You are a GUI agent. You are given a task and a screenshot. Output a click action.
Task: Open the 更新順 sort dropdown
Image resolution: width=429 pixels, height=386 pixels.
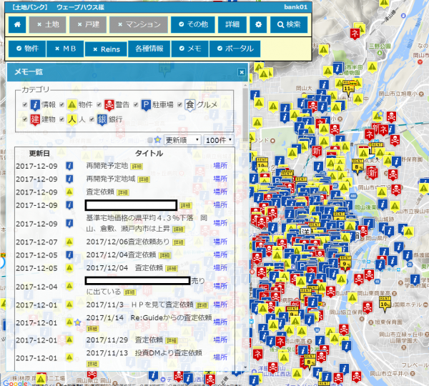(x=182, y=140)
